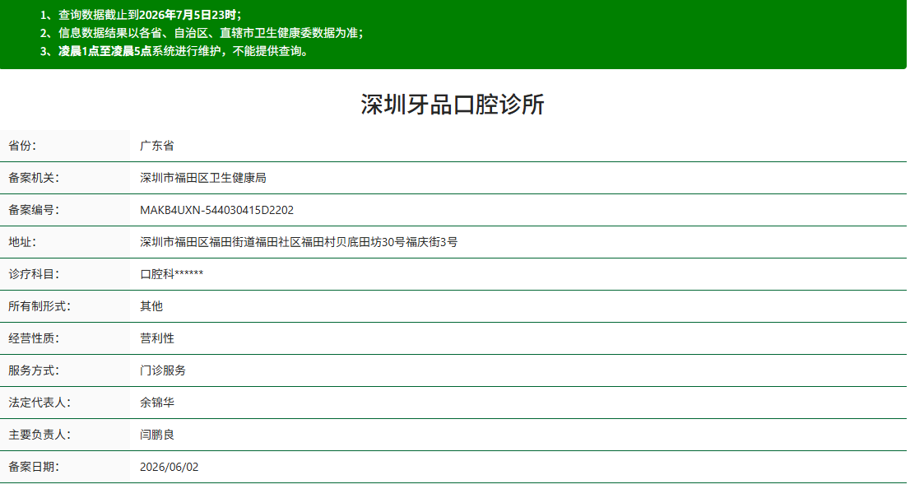The height and width of the screenshot is (489, 910).
Task: Click notice line 2 about 卫生健康委数据为准
Action: 202,33
